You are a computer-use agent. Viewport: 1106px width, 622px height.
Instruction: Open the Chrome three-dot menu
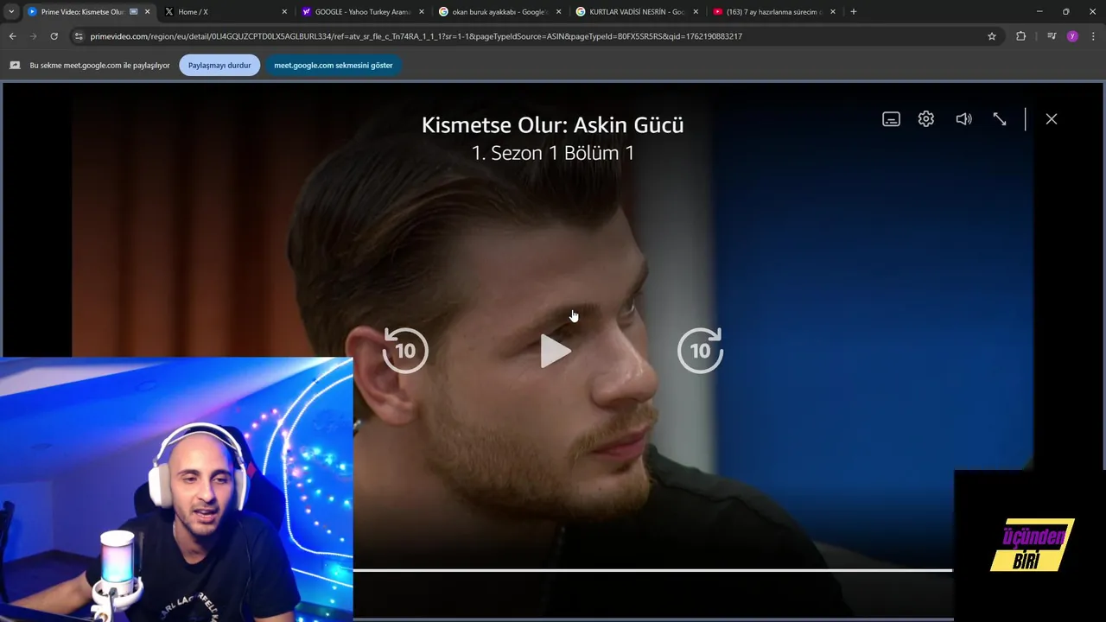[1094, 36]
